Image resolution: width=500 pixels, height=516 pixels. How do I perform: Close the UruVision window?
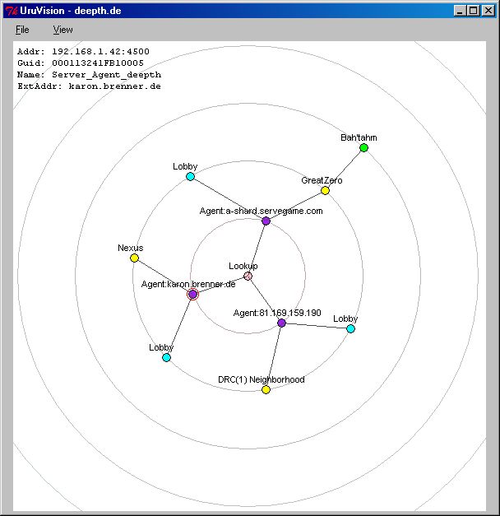click(488, 11)
